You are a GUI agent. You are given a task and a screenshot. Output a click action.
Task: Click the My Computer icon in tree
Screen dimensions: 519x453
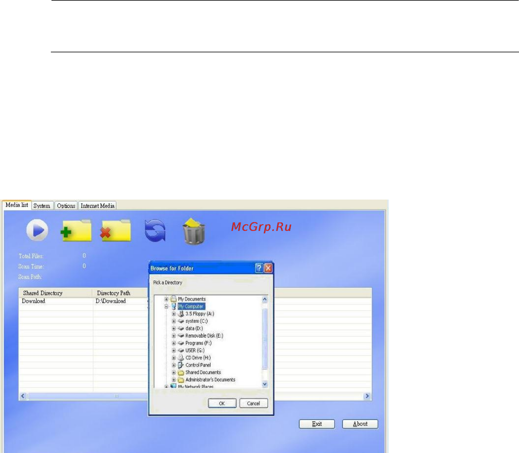(174, 306)
